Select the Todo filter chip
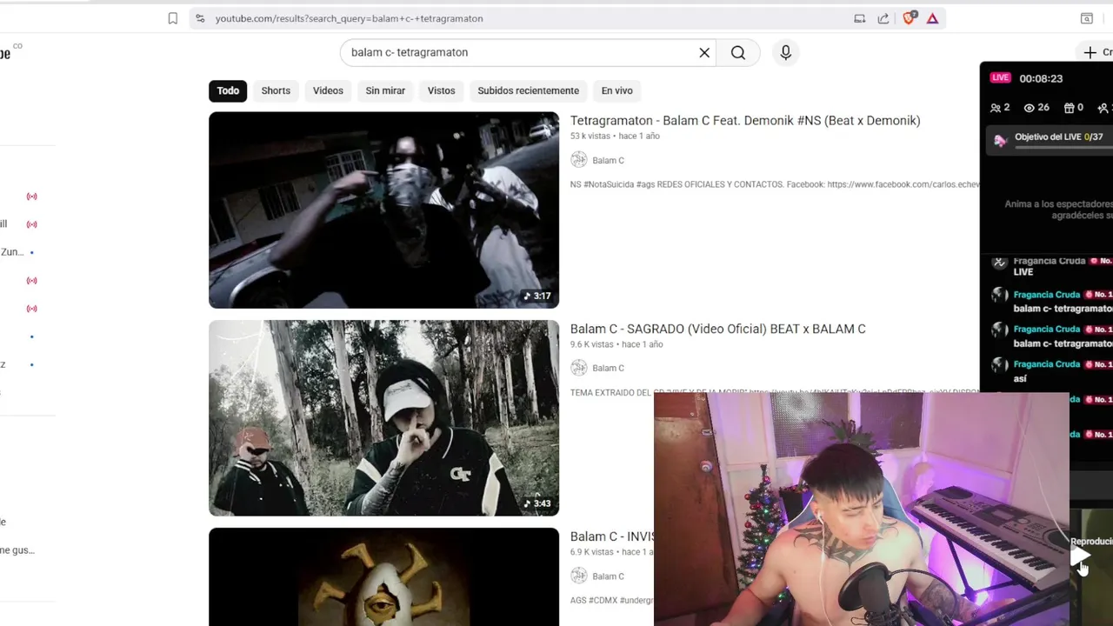The width and height of the screenshot is (1113, 626). click(x=228, y=90)
